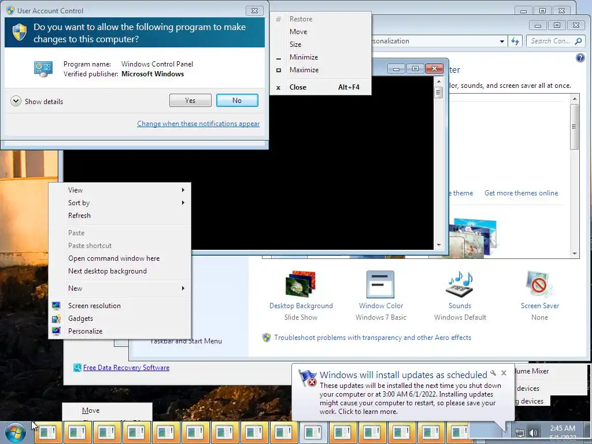Click the Screen Saver link text
Viewport: 592px width, 444px height.
(540, 306)
